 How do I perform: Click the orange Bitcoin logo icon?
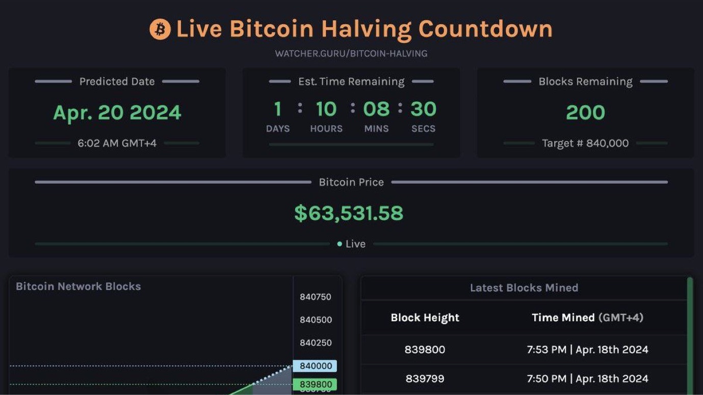click(x=160, y=29)
